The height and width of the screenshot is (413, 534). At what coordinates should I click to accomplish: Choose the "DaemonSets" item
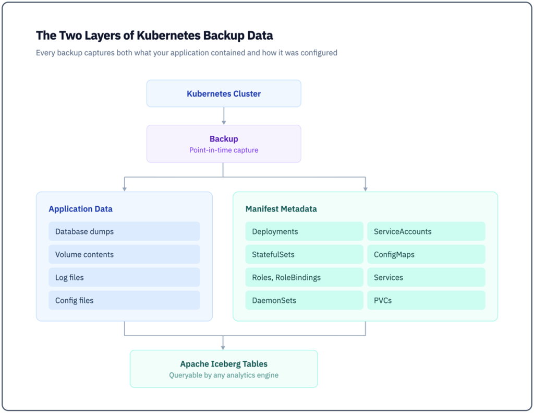point(304,300)
